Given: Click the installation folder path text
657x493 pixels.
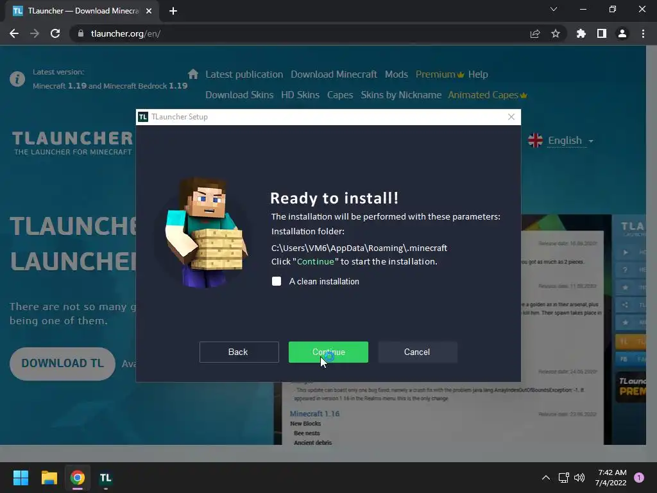Looking at the screenshot, I should (x=359, y=248).
